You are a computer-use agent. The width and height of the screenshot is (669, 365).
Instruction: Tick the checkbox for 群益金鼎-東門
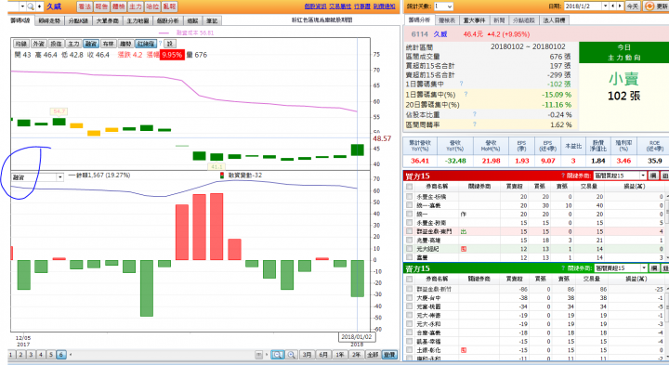click(410, 231)
